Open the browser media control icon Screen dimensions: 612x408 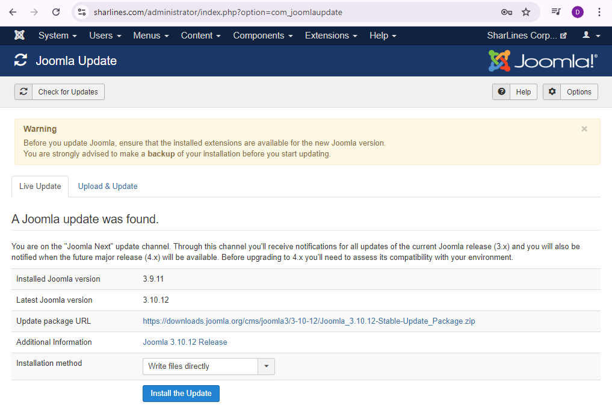556,12
